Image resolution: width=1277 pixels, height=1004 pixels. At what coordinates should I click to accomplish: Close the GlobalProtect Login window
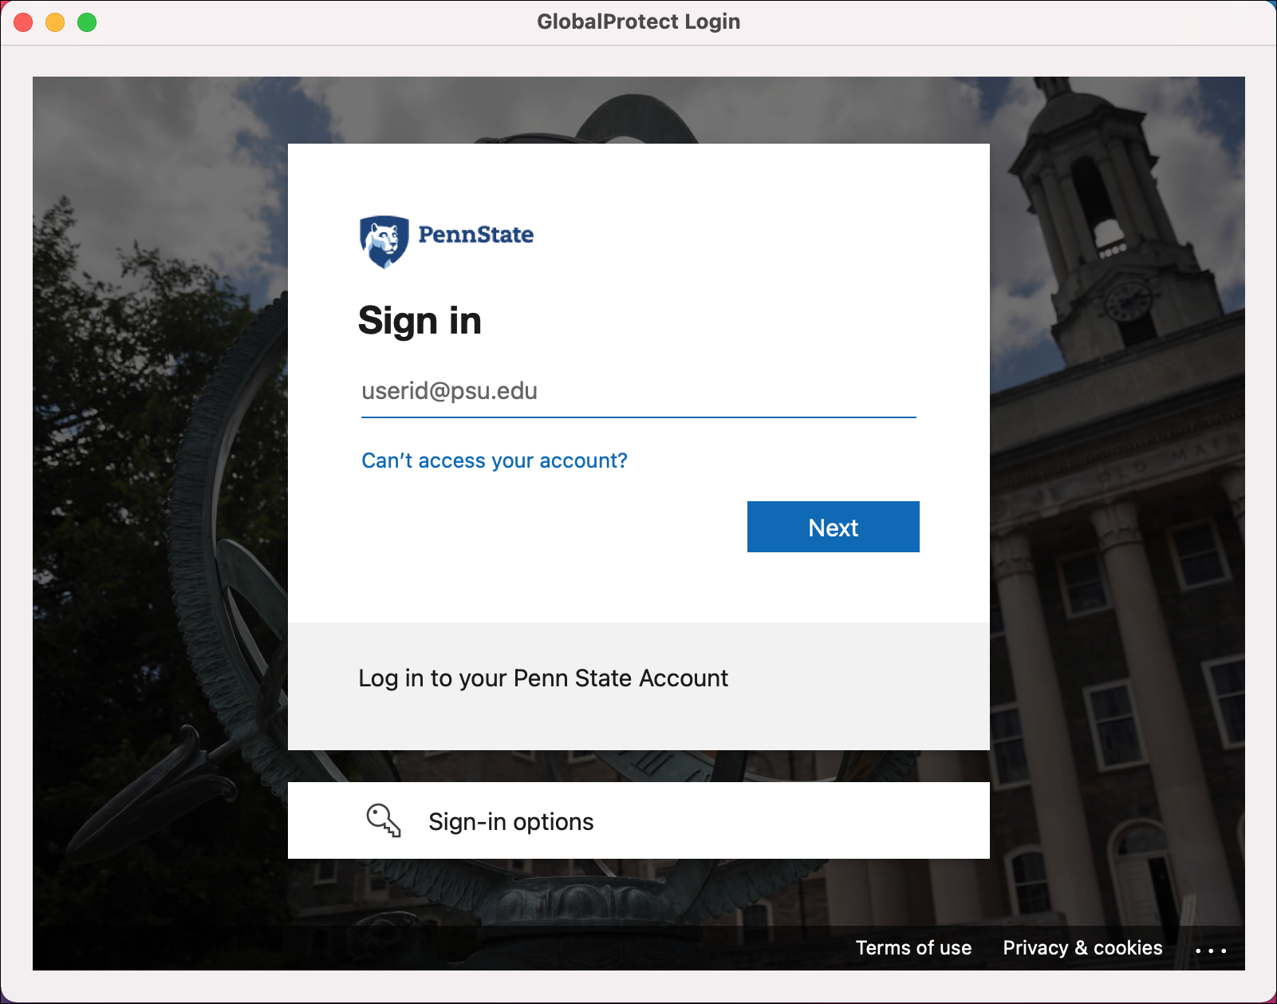point(23,22)
